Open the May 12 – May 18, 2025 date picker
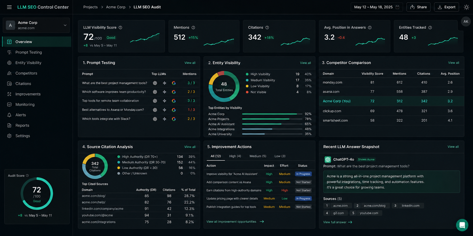Viewport: 473px width, 236px height. point(376,7)
